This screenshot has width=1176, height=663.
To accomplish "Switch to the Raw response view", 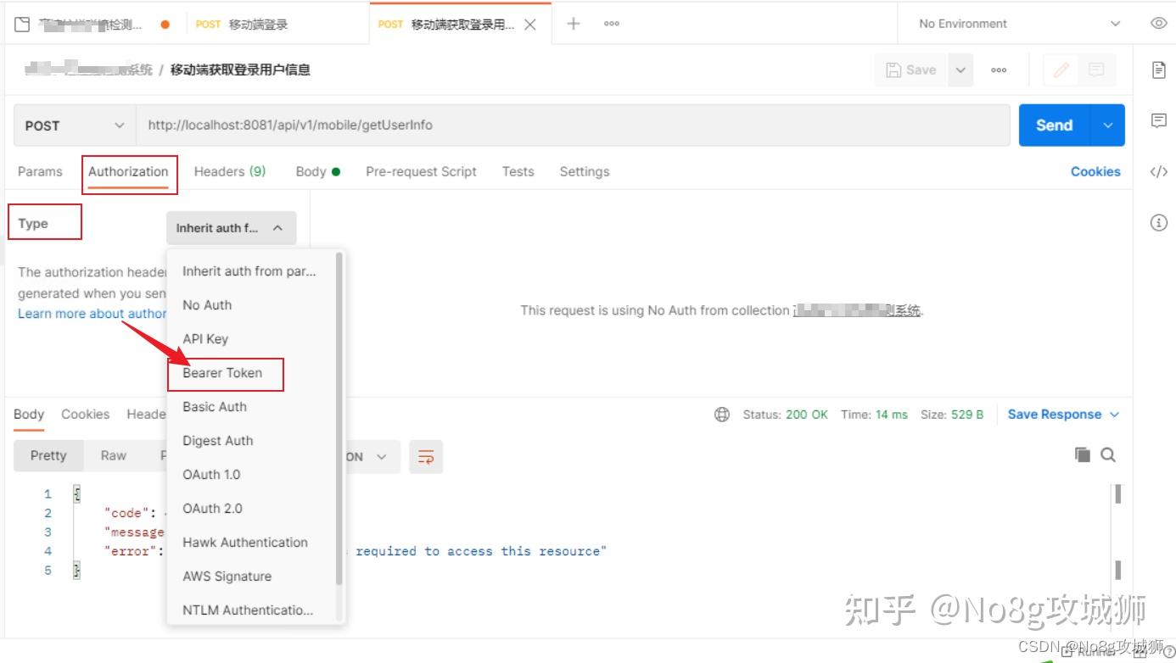I will pyautogui.click(x=113, y=455).
